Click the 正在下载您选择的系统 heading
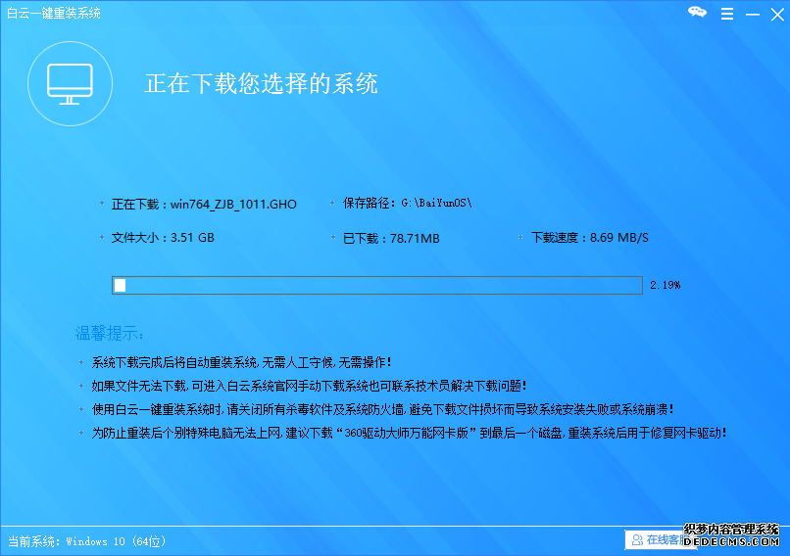Screen dimensions: 790x556 [262, 83]
